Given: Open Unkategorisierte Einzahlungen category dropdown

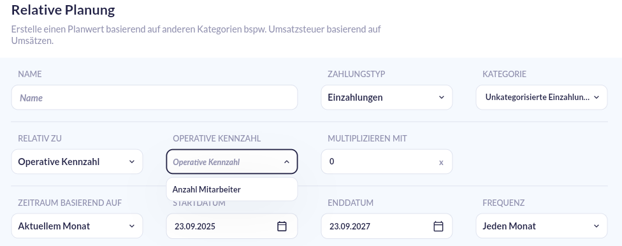Looking at the screenshot, I should pos(542,98).
